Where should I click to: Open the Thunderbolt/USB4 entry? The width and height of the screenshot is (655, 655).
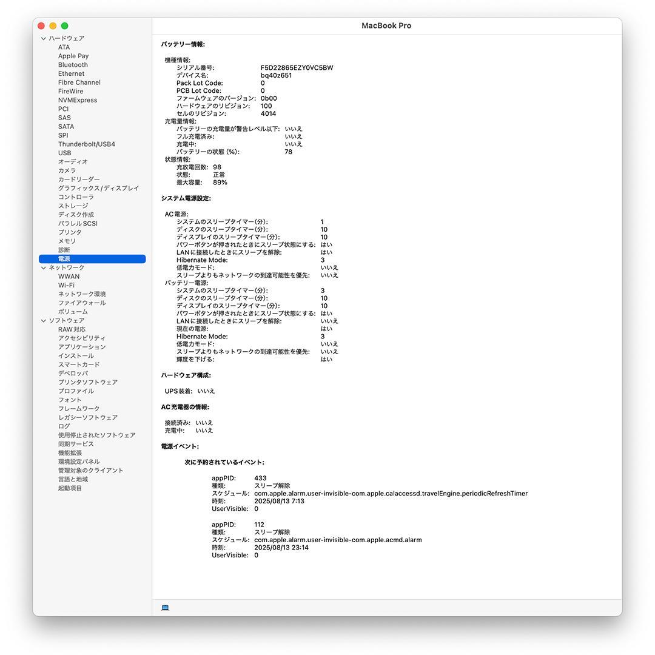pos(86,144)
